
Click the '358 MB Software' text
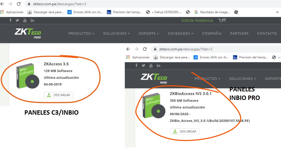184,100
